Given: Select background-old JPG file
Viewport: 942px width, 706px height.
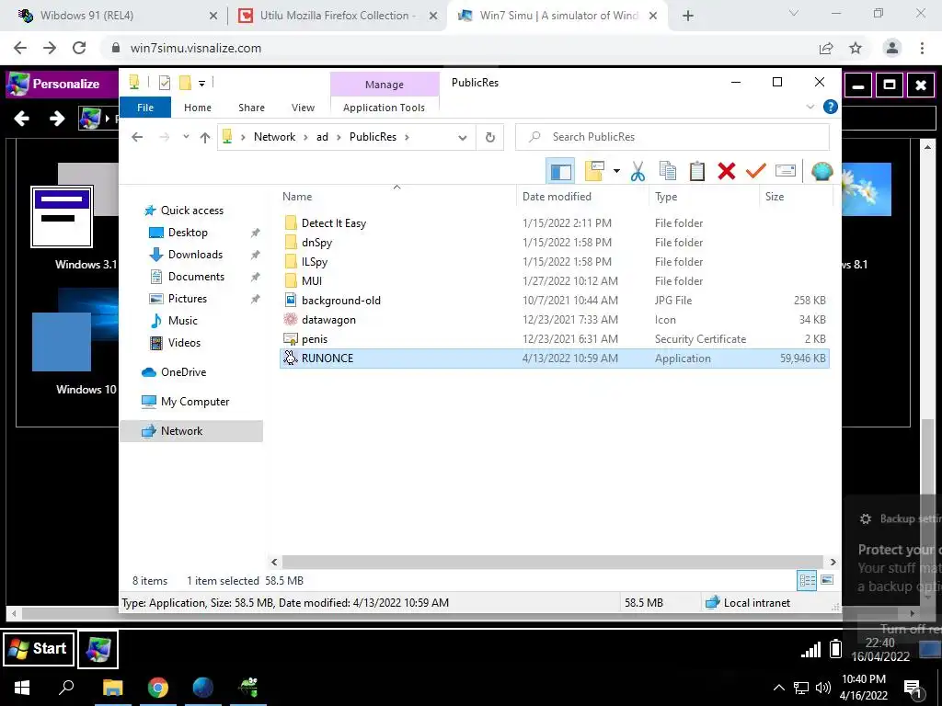Looking at the screenshot, I should pyautogui.click(x=554, y=301).
